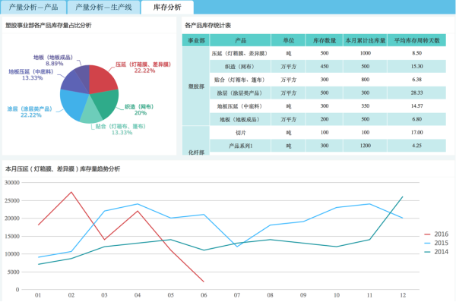Image resolution: width=456 pixels, height=305 pixels.
Task: Click the light teal 贴合 pie slice
Action: click(90, 112)
